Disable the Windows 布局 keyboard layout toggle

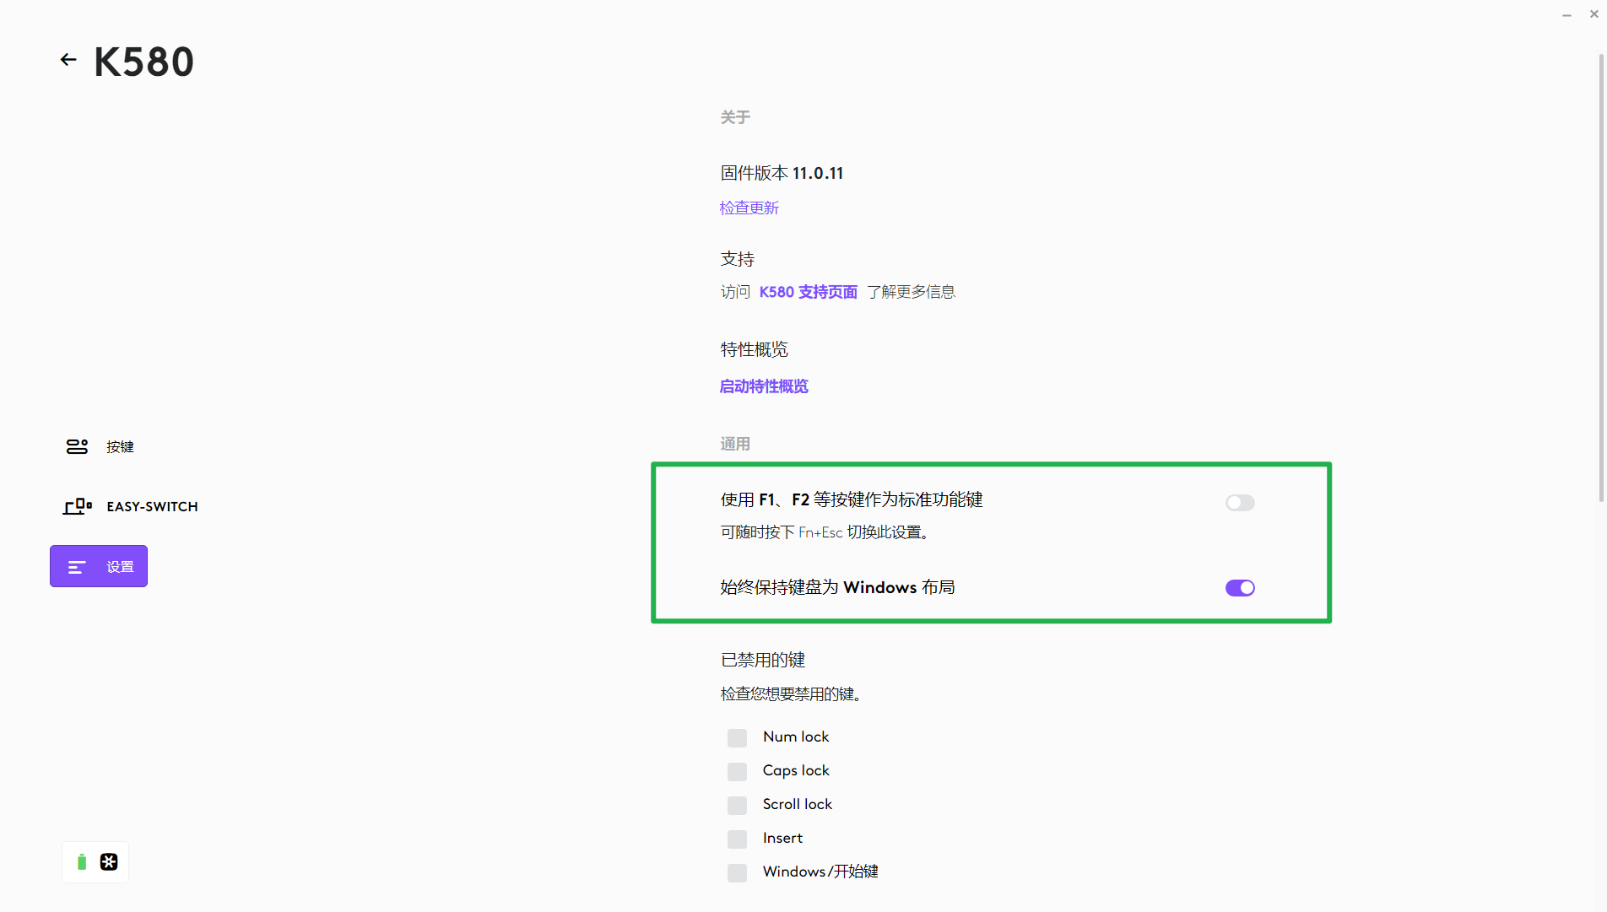pos(1240,588)
